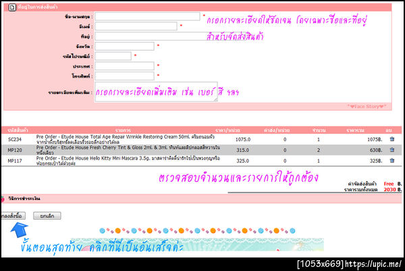Click the รายการ column header
The width and height of the screenshot is (405, 271).
(123, 130)
